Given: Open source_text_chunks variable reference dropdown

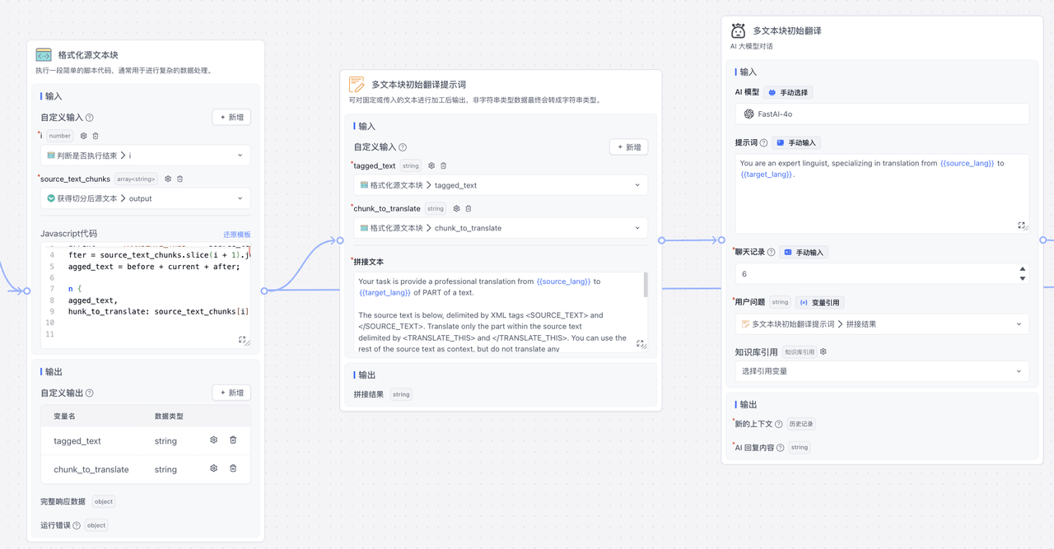Looking at the screenshot, I should point(145,198).
